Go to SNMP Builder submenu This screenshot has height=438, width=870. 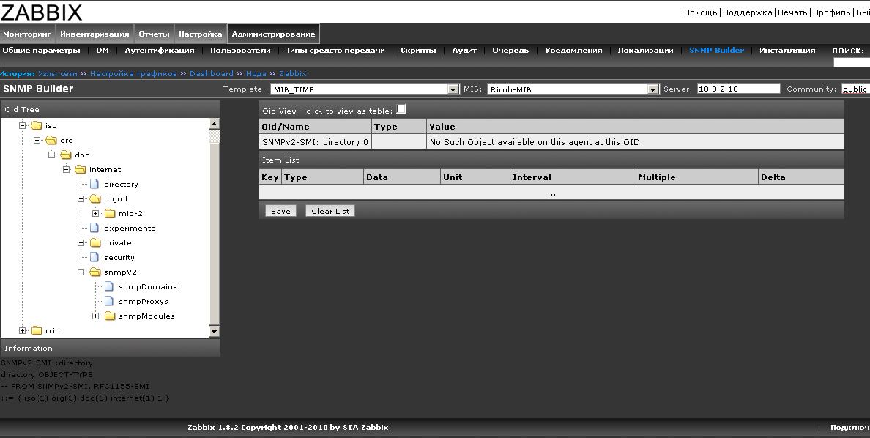coord(716,50)
